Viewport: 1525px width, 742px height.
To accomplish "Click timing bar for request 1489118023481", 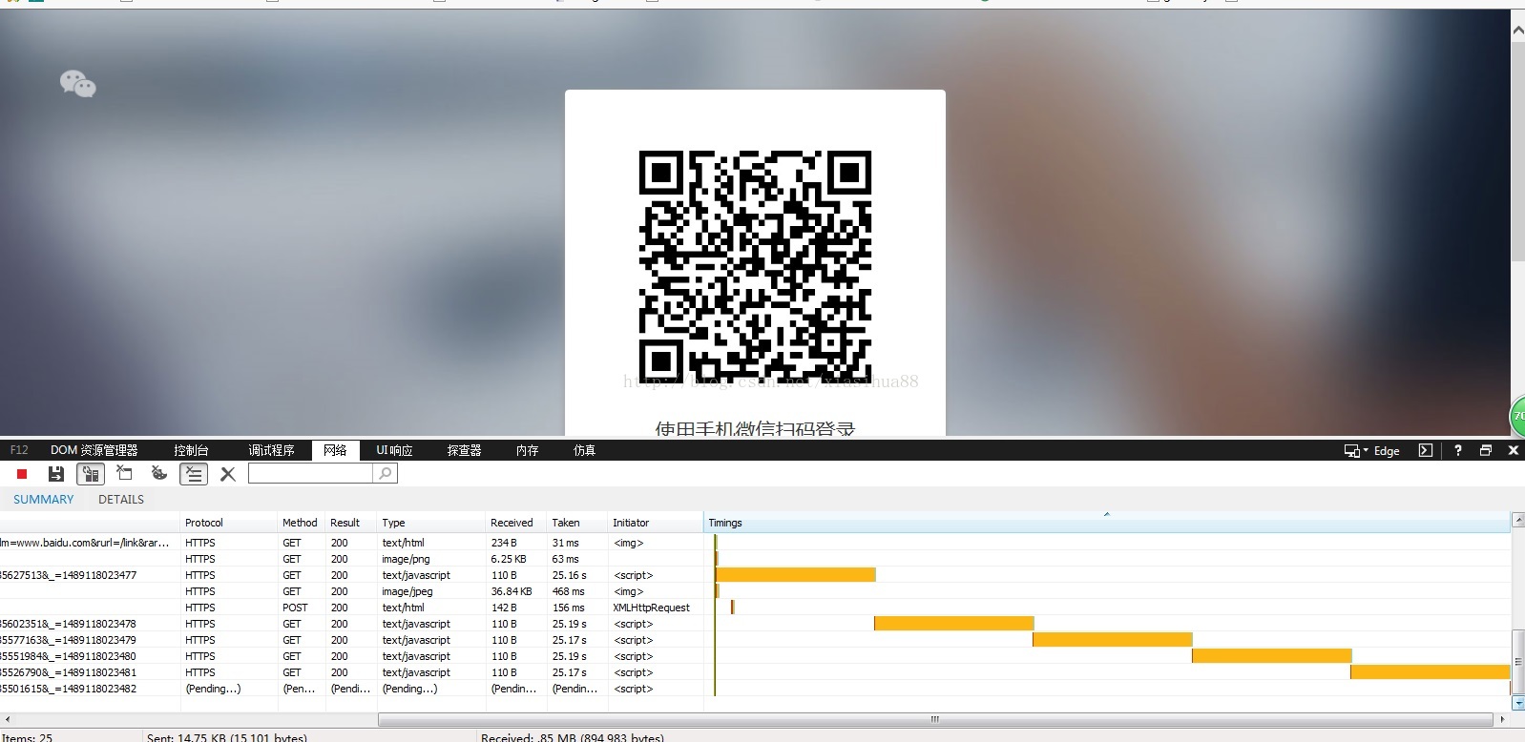I will tap(1430, 672).
